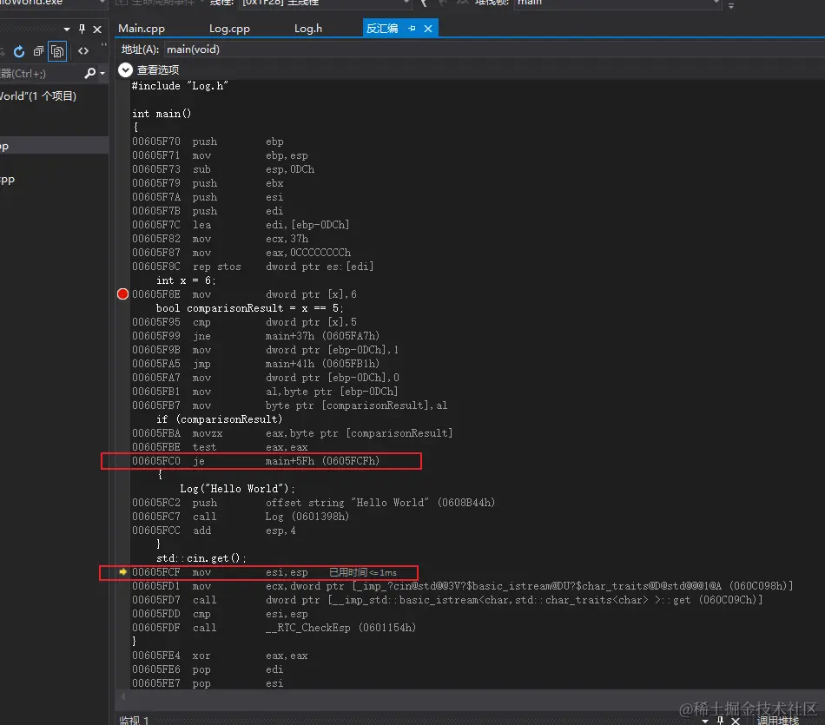Screen dimensions: 825x725
Task: Open the 监视 1 watch panel tab
Action: click(134, 720)
